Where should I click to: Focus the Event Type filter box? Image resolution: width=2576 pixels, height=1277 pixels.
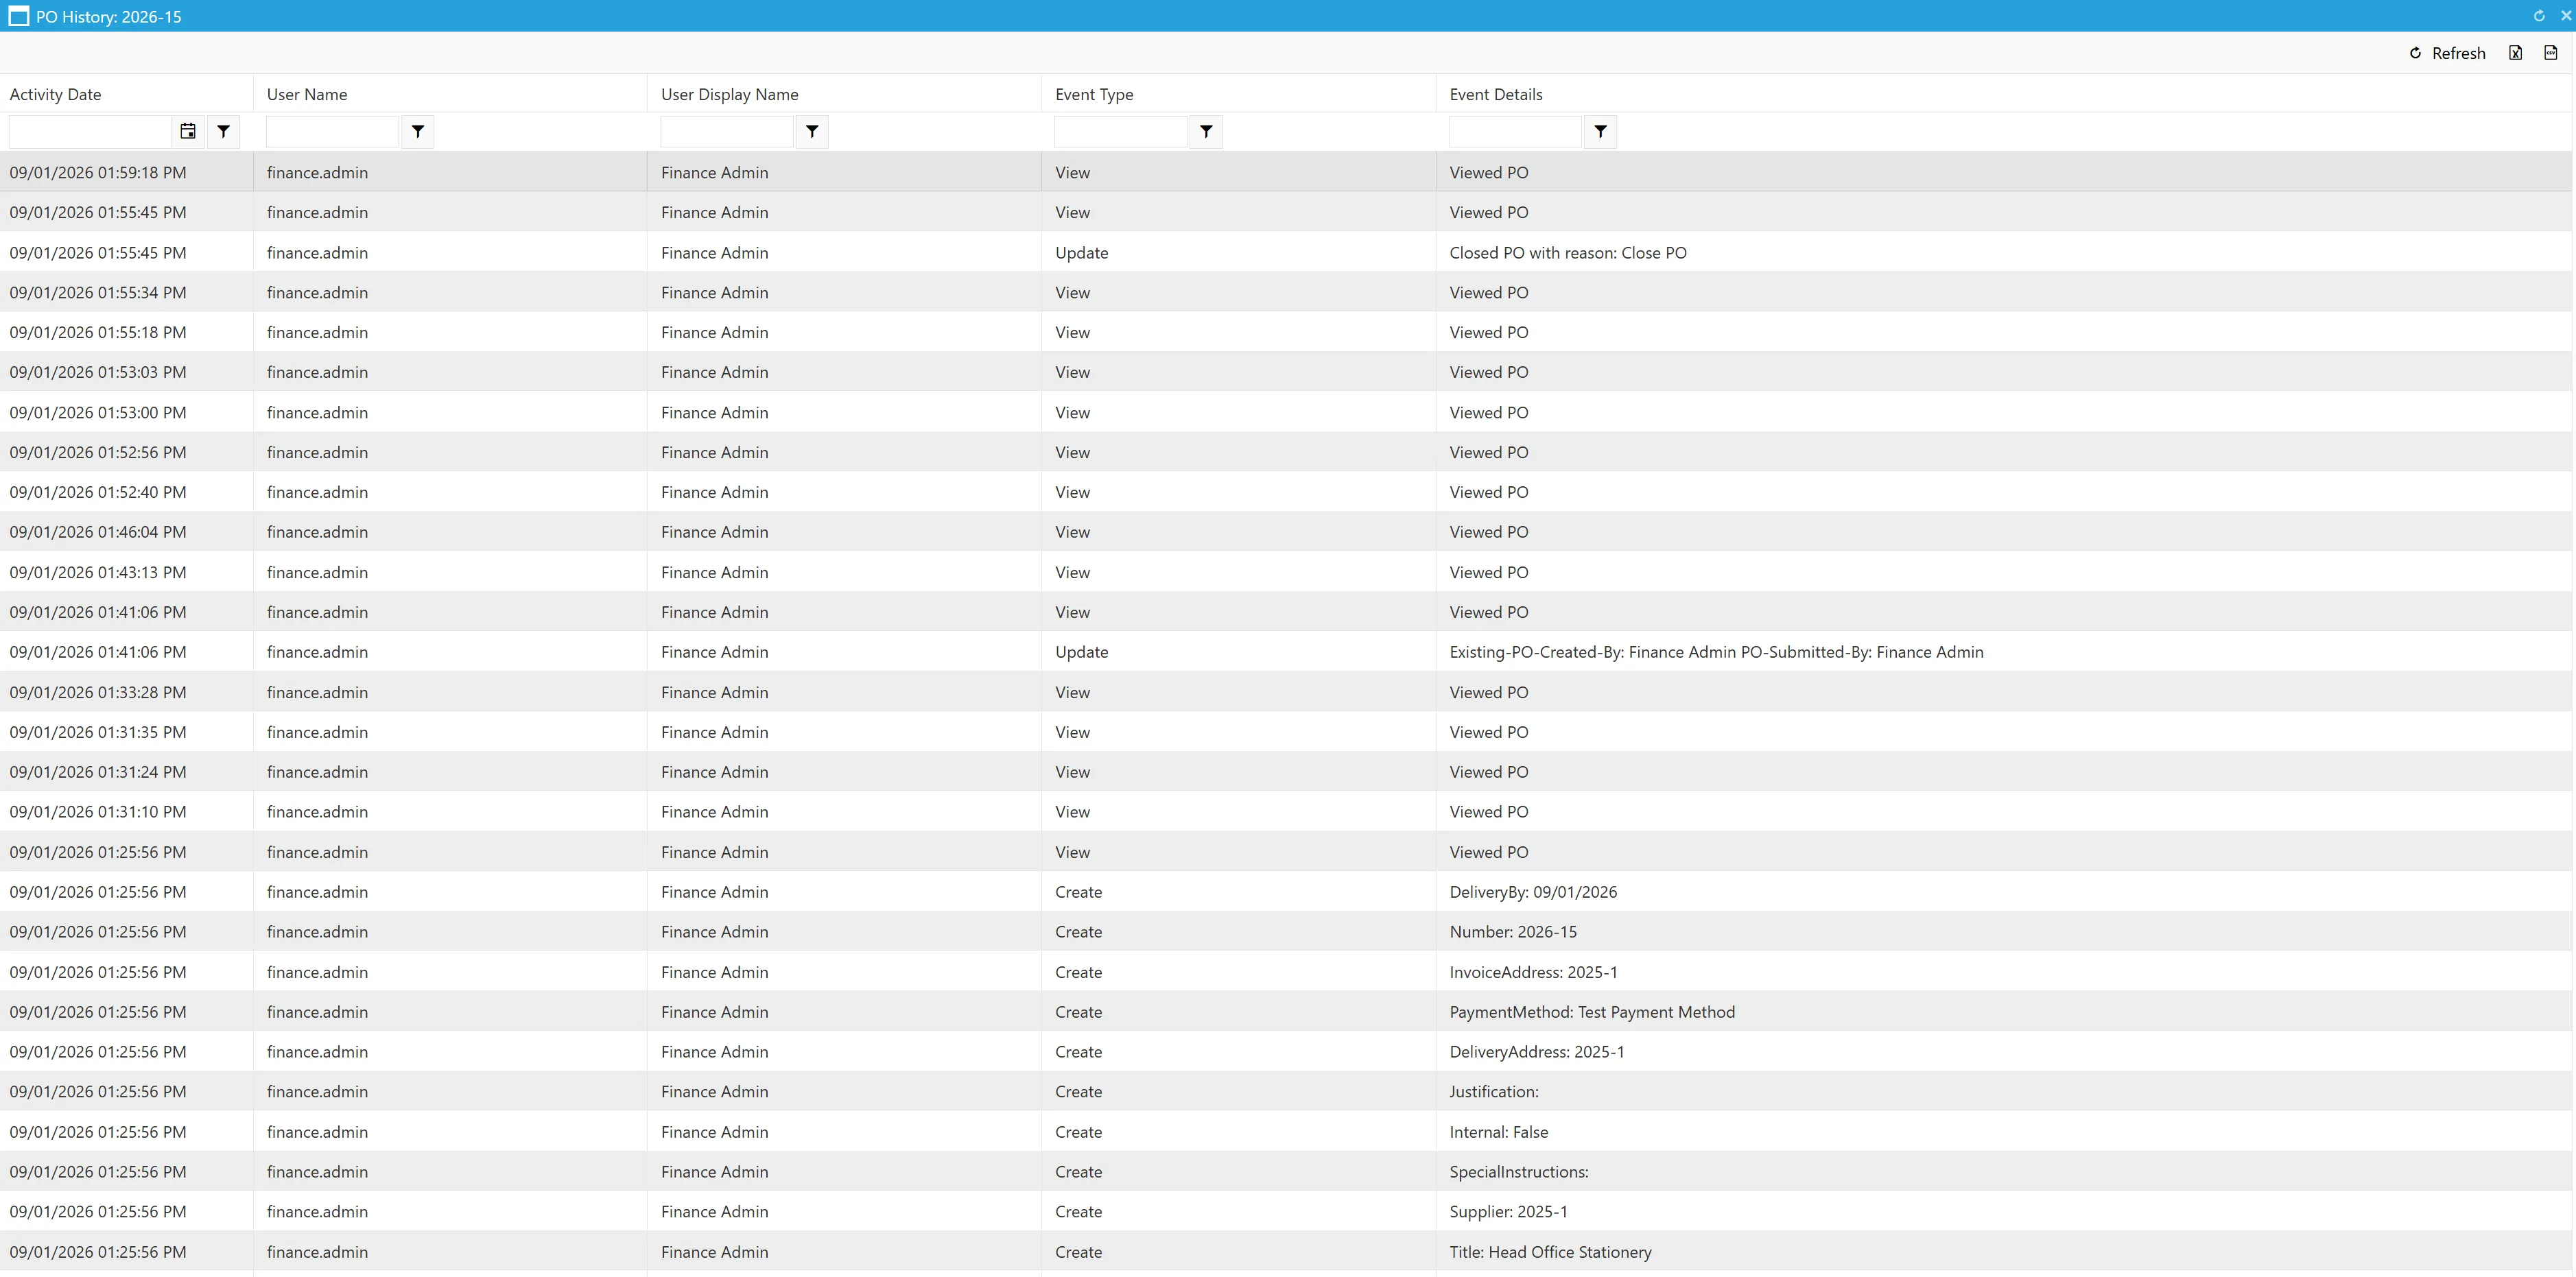(x=1121, y=131)
